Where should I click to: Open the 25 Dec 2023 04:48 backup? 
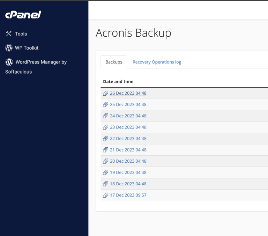click(x=128, y=104)
